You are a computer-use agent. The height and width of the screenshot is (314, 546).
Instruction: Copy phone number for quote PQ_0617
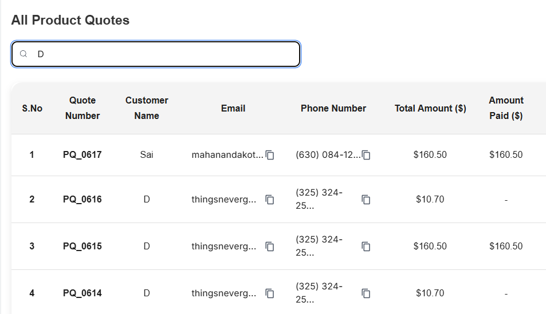[367, 155]
